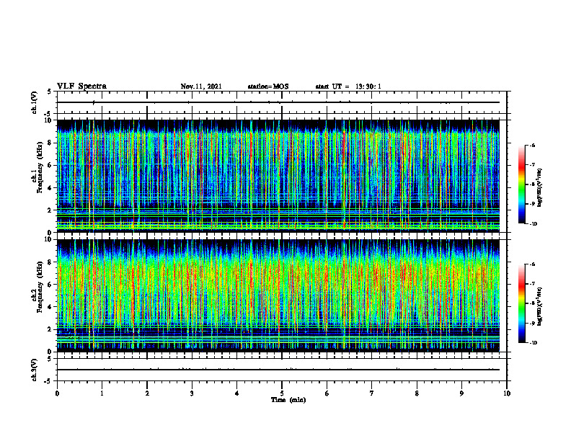The width and height of the screenshot is (571, 441).
Task: Click the ch.2 "Frequency (kHz)" axis label
Action: (x=40, y=286)
